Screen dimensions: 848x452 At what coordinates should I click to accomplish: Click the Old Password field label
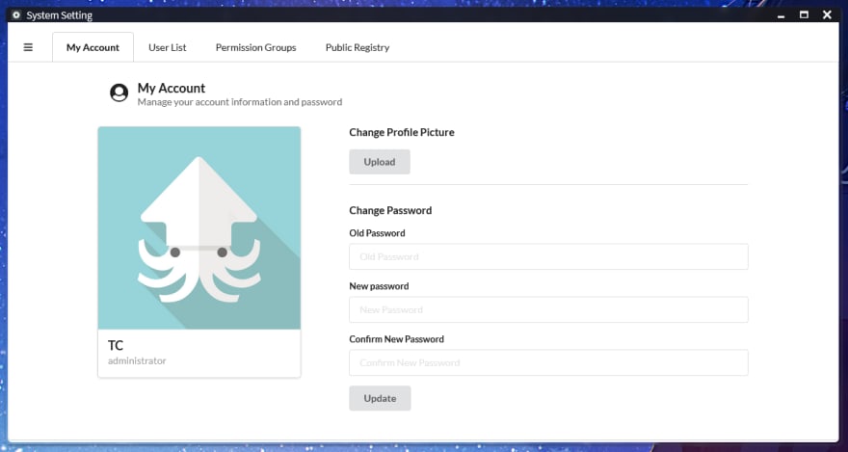point(377,233)
